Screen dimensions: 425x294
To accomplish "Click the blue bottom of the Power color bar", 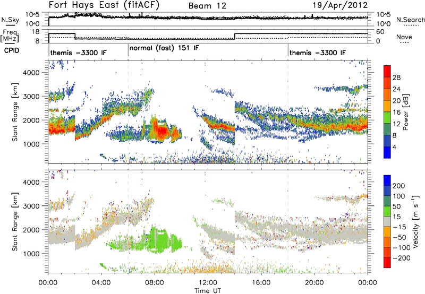I will [387, 152].
